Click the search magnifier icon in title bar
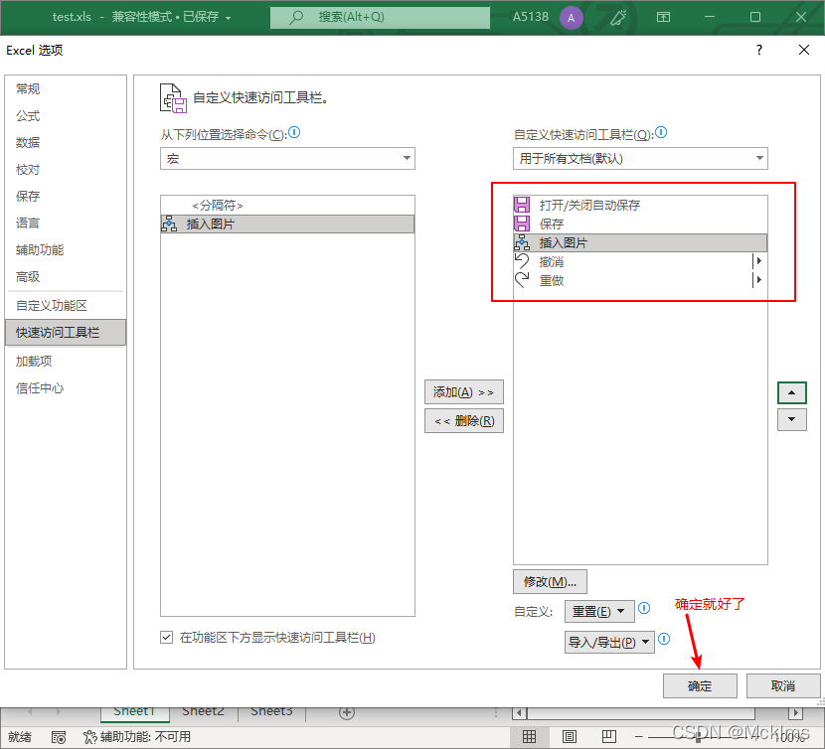Viewport: 825px width, 749px height. pos(296,17)
